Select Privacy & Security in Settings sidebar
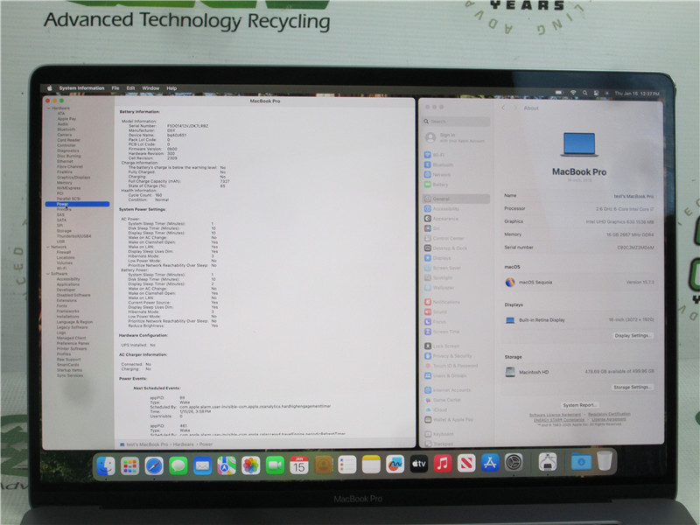This screenshot has height=525, width=700. 456,356
